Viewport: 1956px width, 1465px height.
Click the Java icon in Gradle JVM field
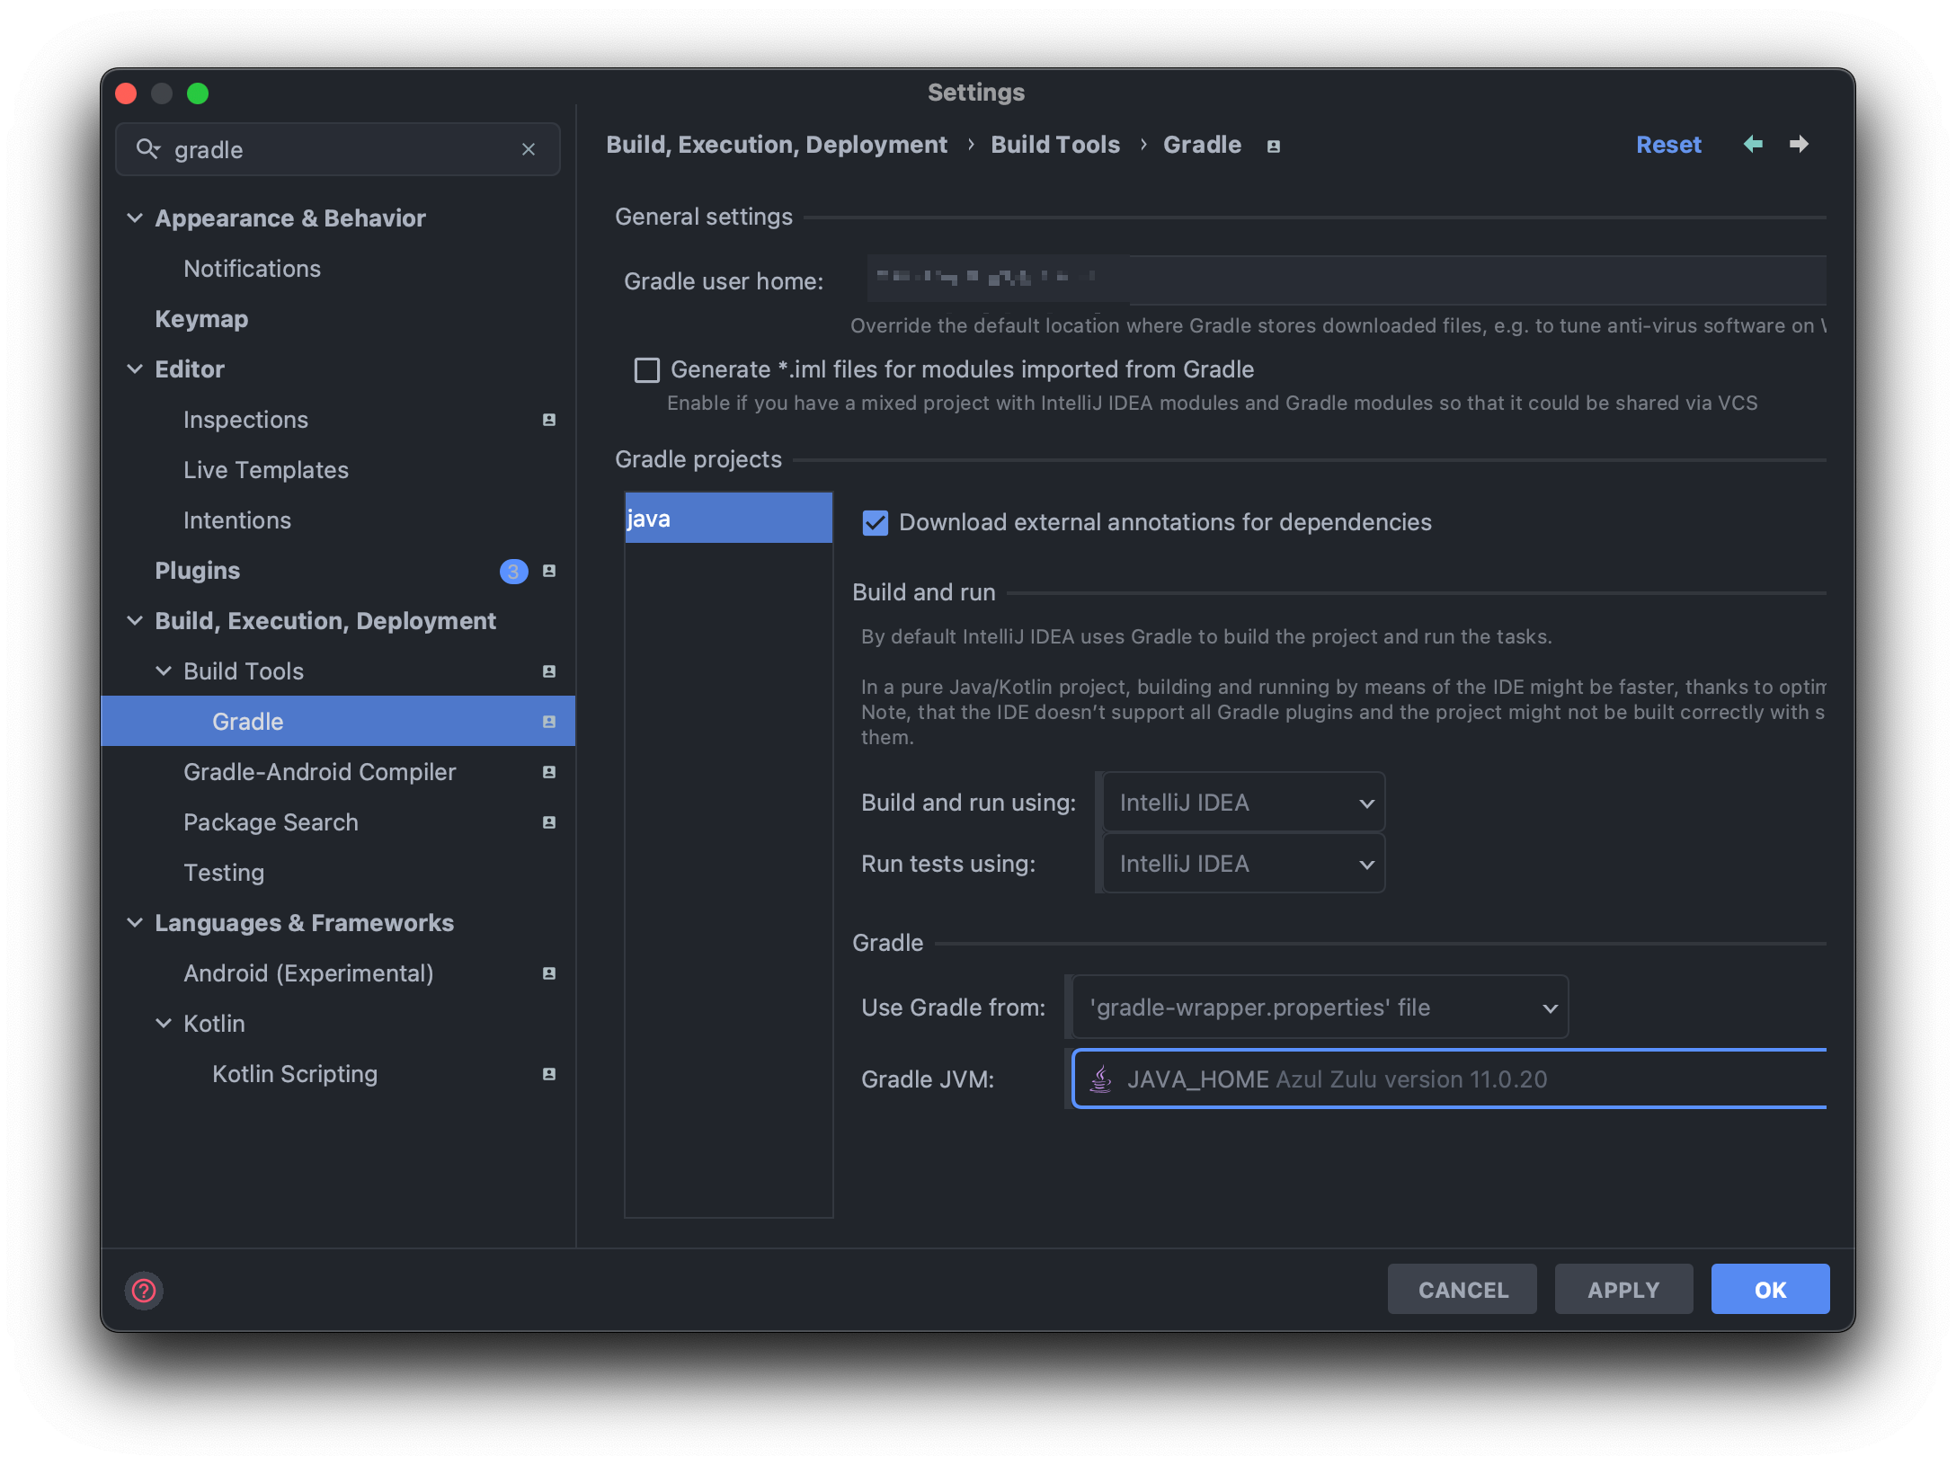tap(1100, 1079)
